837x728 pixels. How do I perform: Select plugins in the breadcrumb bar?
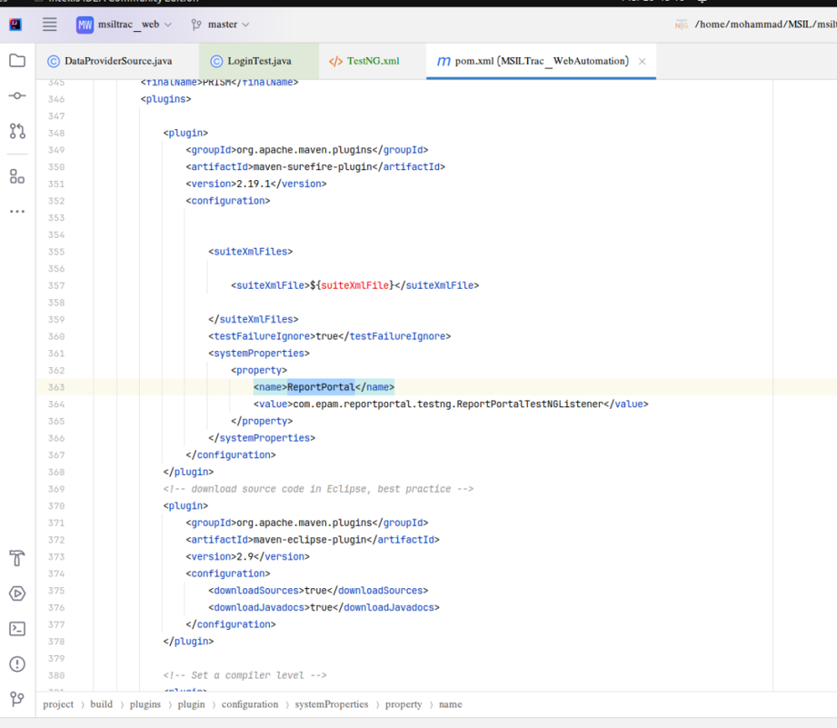144,703
